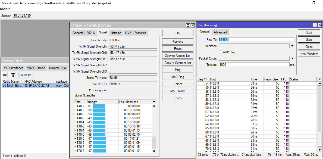Screen dimensions: 323x159
Task: Expand the Interface dropdown in Ping
Action: (292, 46)
